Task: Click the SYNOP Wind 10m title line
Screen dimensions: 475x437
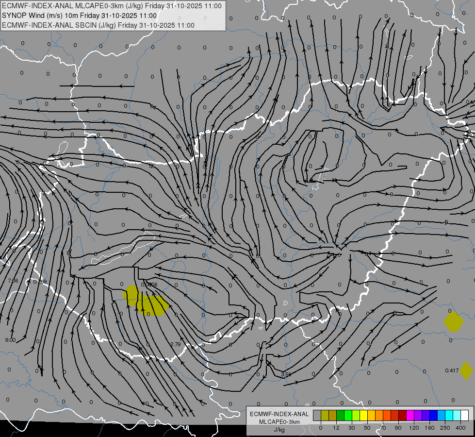Action: pyautogui.click(x=80, y=16)
